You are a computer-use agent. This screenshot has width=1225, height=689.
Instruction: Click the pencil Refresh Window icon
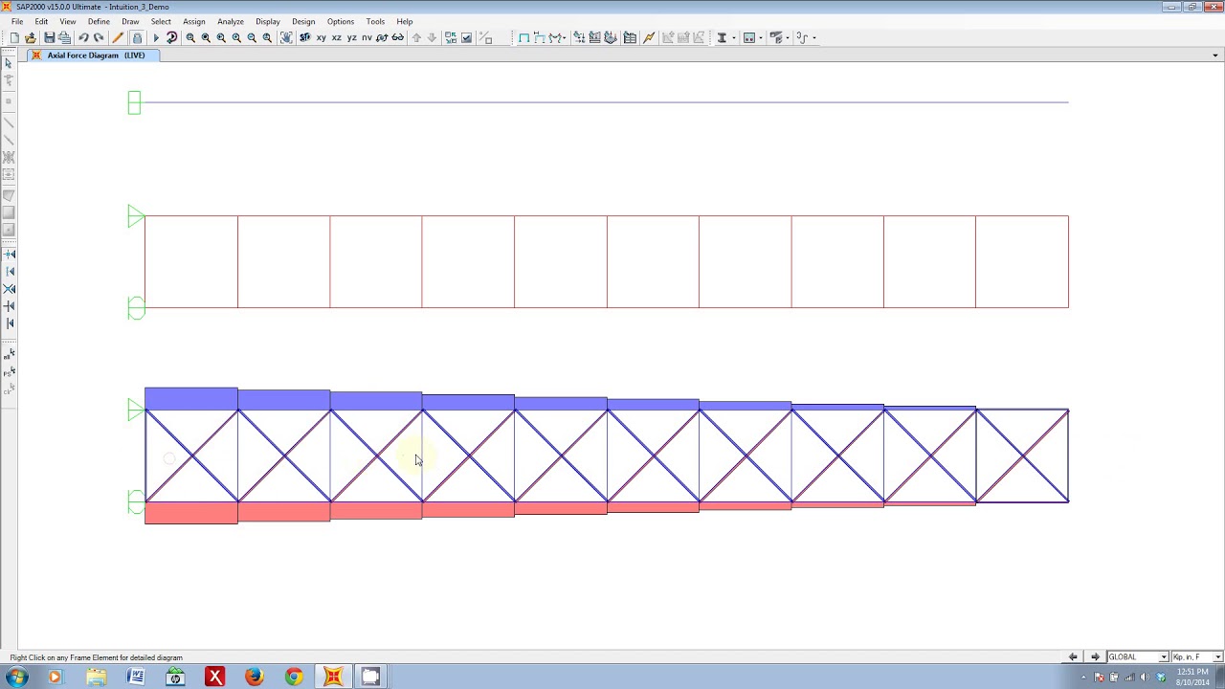coord(118,38)
